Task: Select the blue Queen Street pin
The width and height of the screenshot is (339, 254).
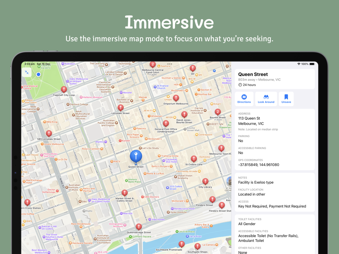Action: [136, 156]
